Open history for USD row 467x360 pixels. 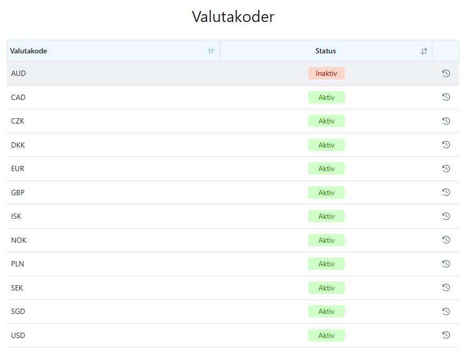click(x=446, y=335)
